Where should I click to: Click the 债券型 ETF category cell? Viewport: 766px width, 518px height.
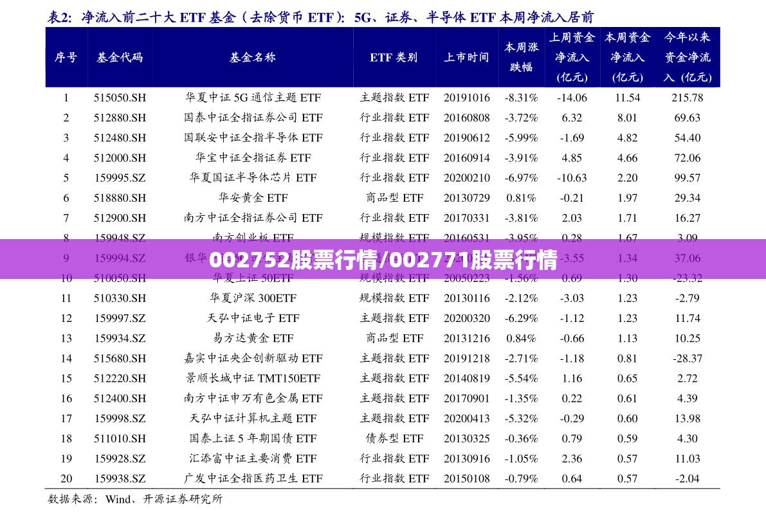(x=394, y=438)
